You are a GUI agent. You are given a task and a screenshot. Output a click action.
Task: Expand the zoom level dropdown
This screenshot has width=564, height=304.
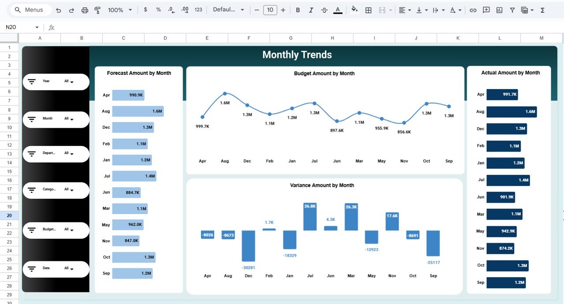point(129,10)
